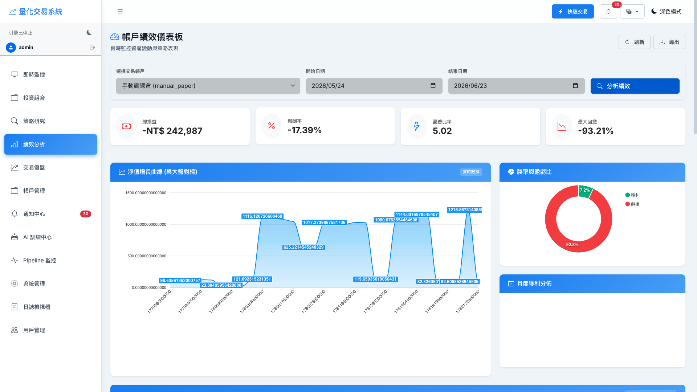Open the 開始日期 calendar picker icon
The image size is (697, 392).
point(433,86)
